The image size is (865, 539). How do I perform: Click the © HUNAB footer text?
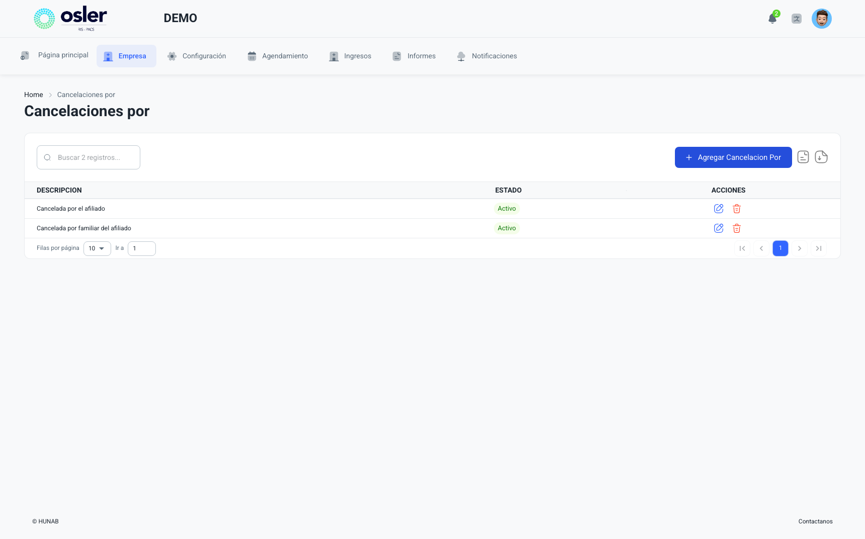45,521
